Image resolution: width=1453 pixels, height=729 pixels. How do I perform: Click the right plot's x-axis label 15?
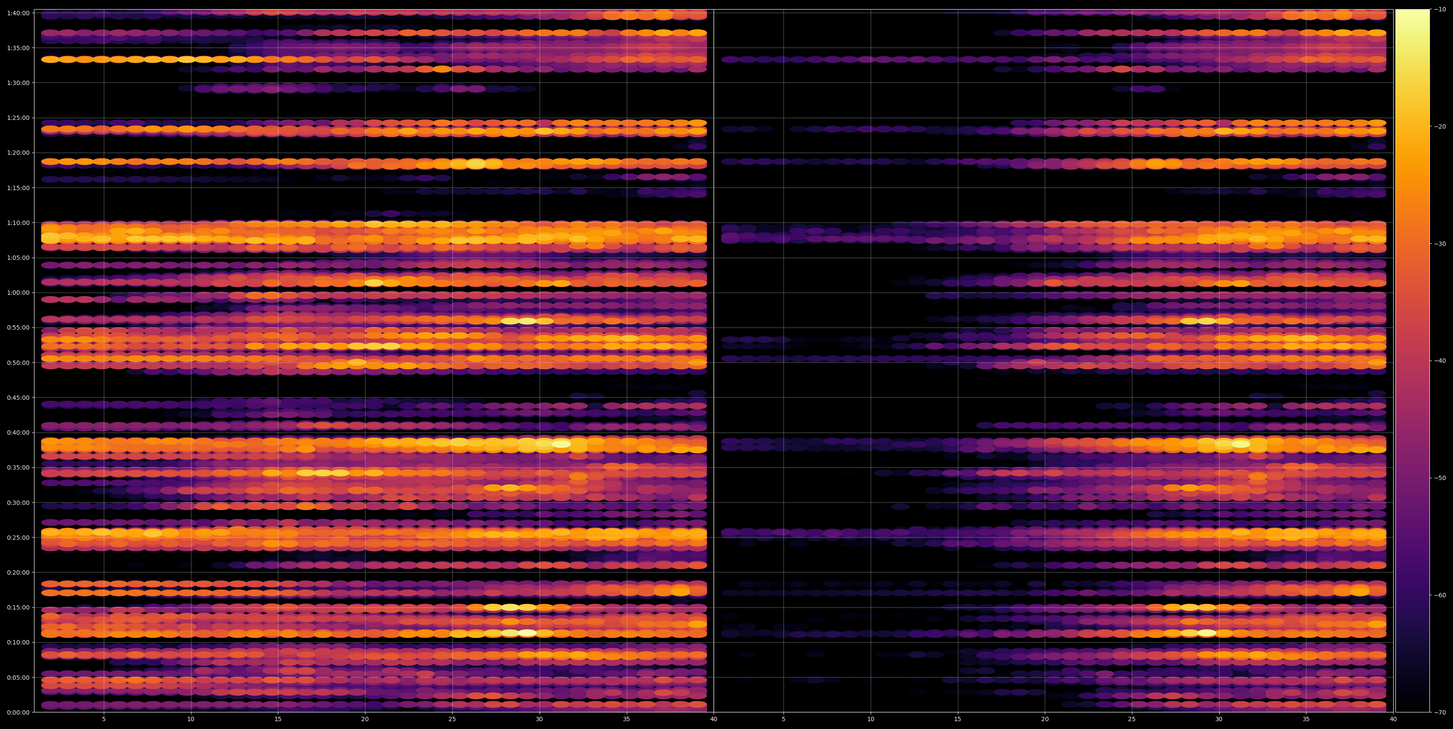pos(958,719)
